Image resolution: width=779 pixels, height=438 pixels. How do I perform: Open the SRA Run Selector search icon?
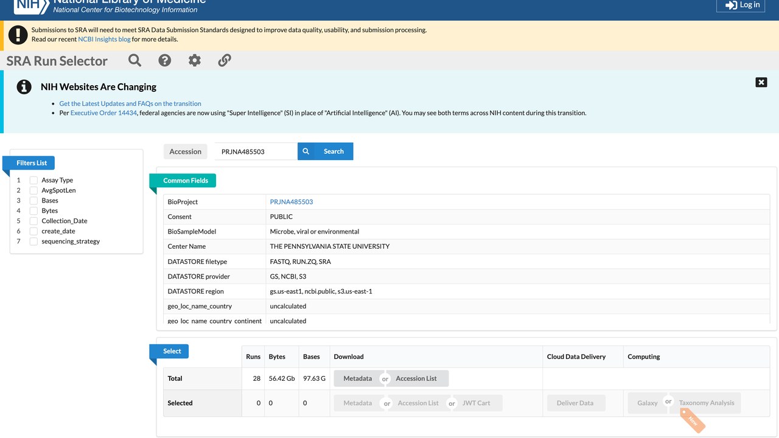134,60
